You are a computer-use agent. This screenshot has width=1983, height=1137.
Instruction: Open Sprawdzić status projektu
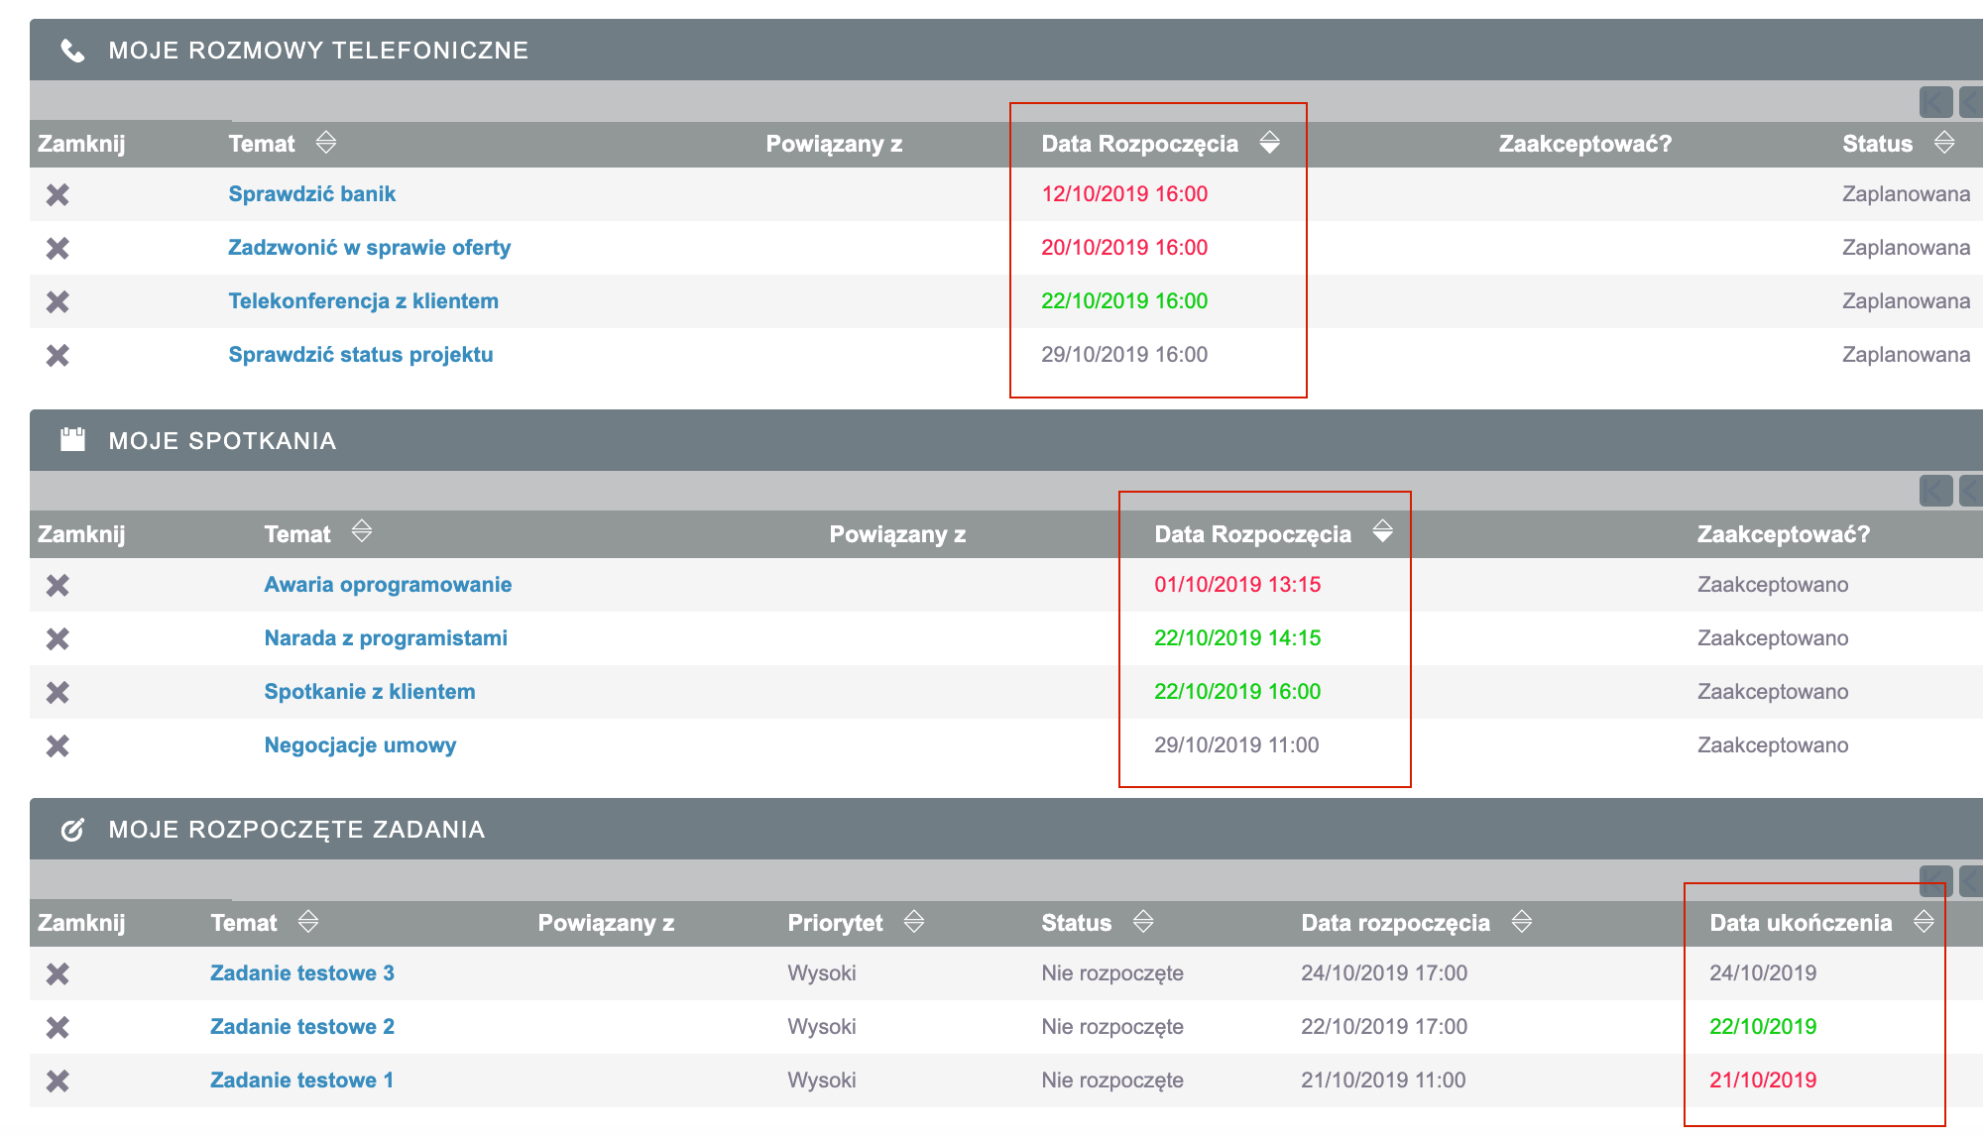[x=361, y=355]
